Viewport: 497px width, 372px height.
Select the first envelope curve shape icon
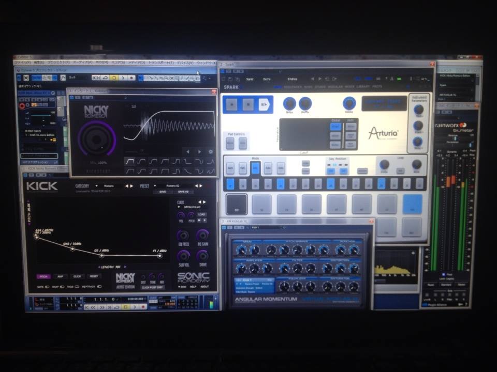(129, 162)
